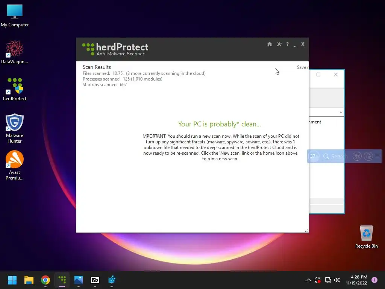
Task: Click herdProtect taskbar icon
Action: point(62,280)
